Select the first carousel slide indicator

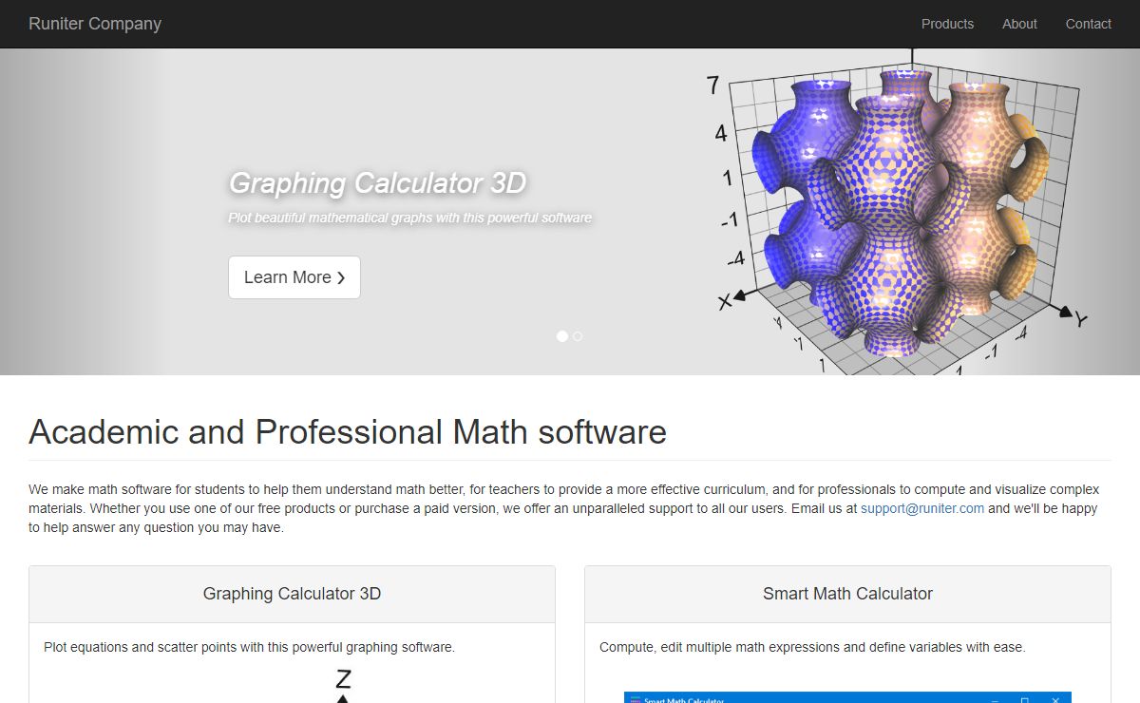click(562, 336)
